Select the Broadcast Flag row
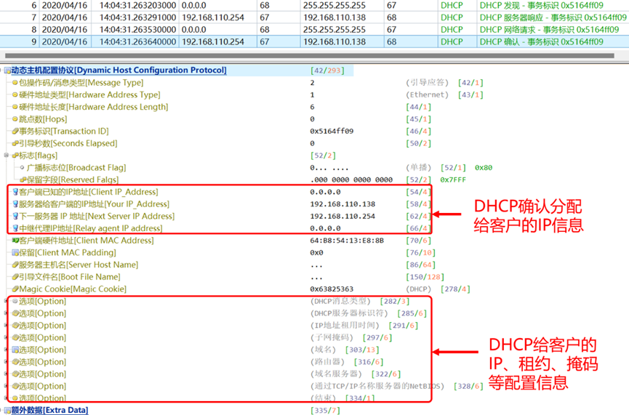629x415 pixels. (257, 168)
